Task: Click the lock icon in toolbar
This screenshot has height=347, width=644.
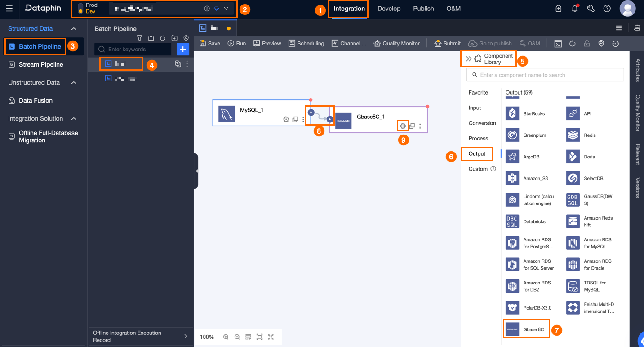Action: click(x=587, y=44)
